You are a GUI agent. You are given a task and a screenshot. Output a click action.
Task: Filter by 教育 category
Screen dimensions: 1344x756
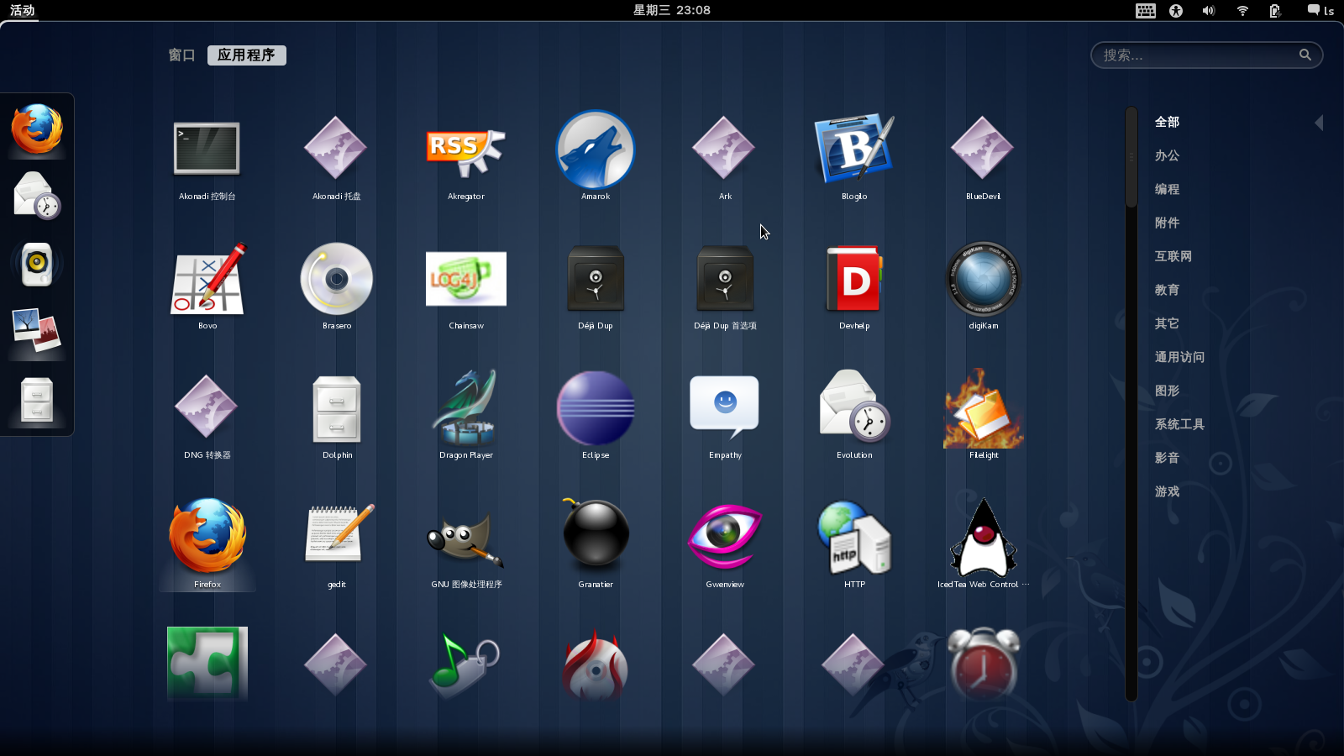click(1167, 291)
